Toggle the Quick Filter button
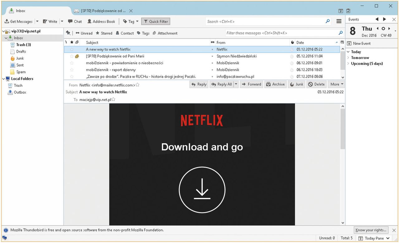Viewport: 399px width, 243px height. pos(156,21)
